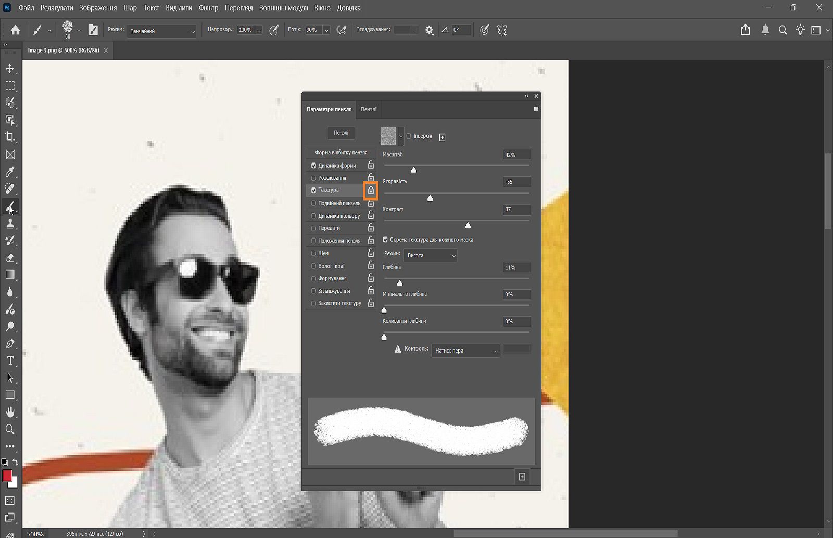Open the Натиск пера control dropdown
Screen dimensions: 833x538
tap(465, 351)
